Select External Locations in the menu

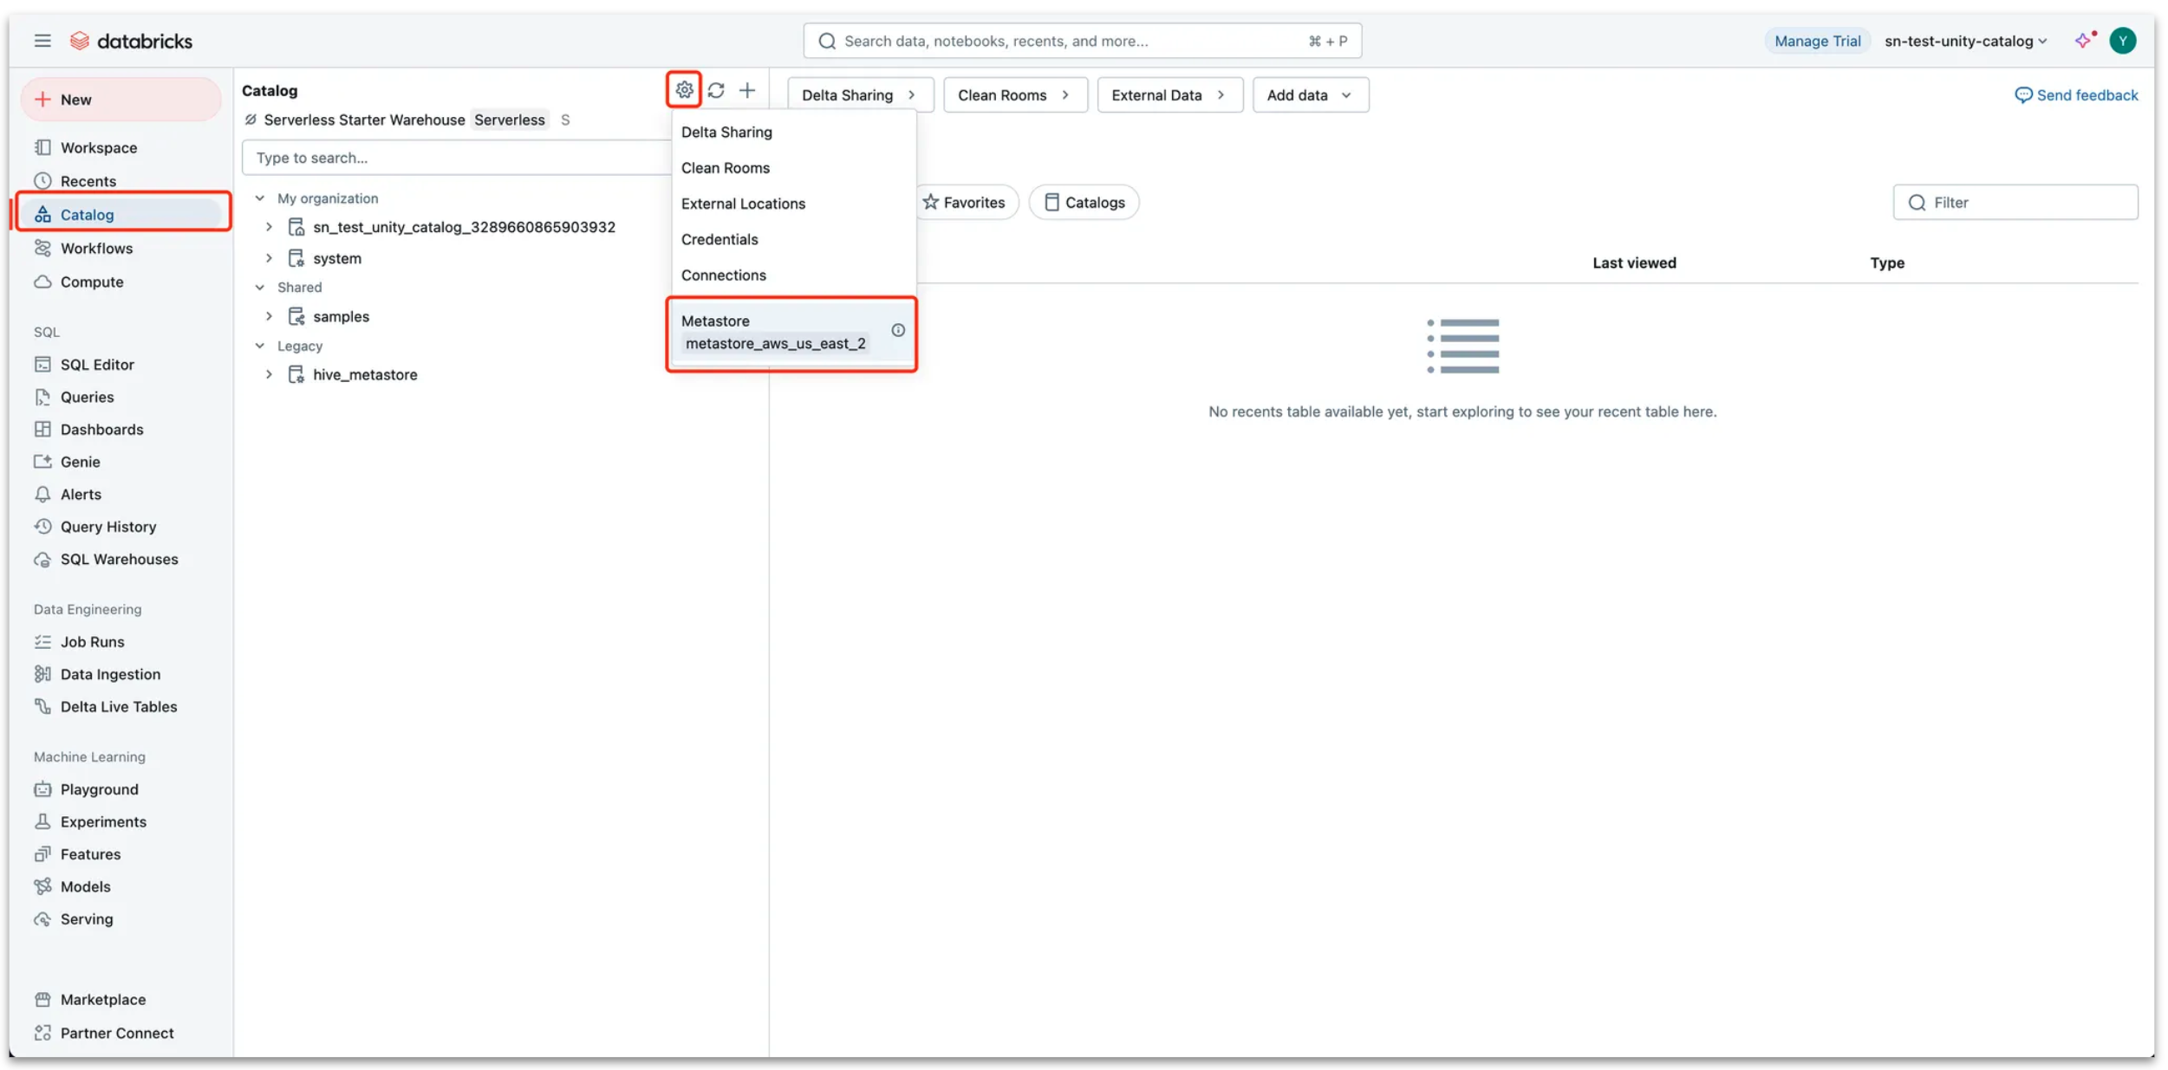tap(743, 204)
